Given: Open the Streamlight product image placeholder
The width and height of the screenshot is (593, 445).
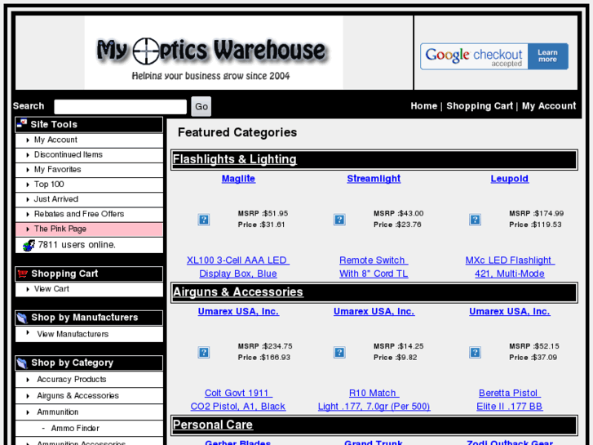Looking at the screenshot, I should coord(339,220).
